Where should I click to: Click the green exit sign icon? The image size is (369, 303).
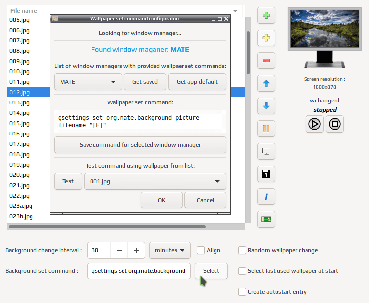[266, 219]
